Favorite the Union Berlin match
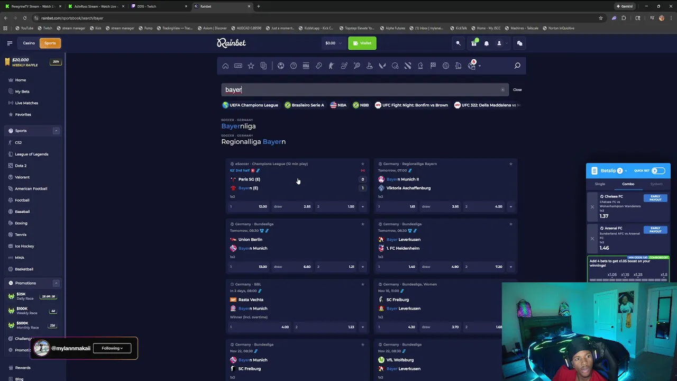Viewport: 677px width, 381px height. point(362,224)
